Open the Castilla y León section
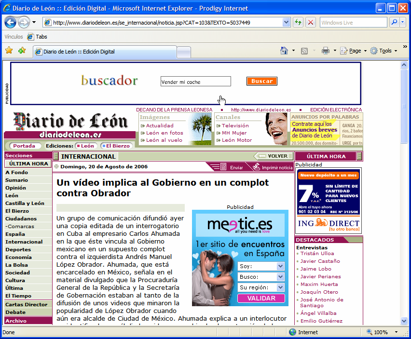The height and width of the screenshot is (339, 411). (25, 203)
